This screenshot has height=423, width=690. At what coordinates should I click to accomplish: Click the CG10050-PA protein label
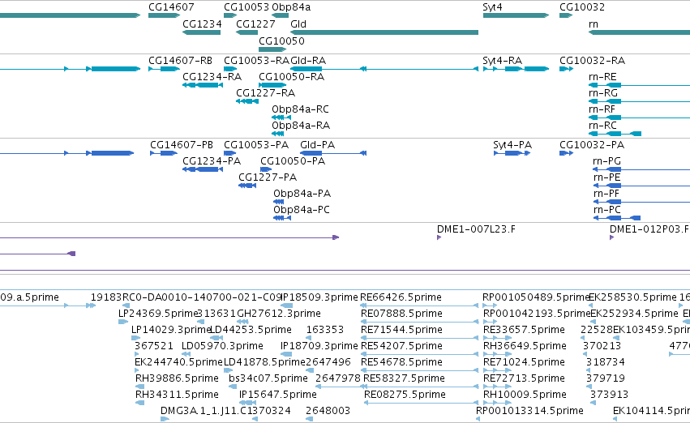pos(293,161)
